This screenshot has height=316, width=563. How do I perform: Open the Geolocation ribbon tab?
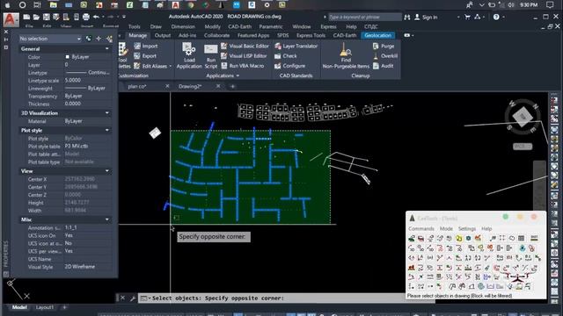377,35
